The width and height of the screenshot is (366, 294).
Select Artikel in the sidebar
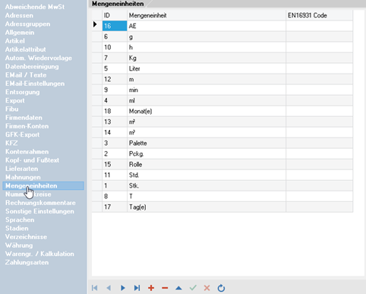15,41
